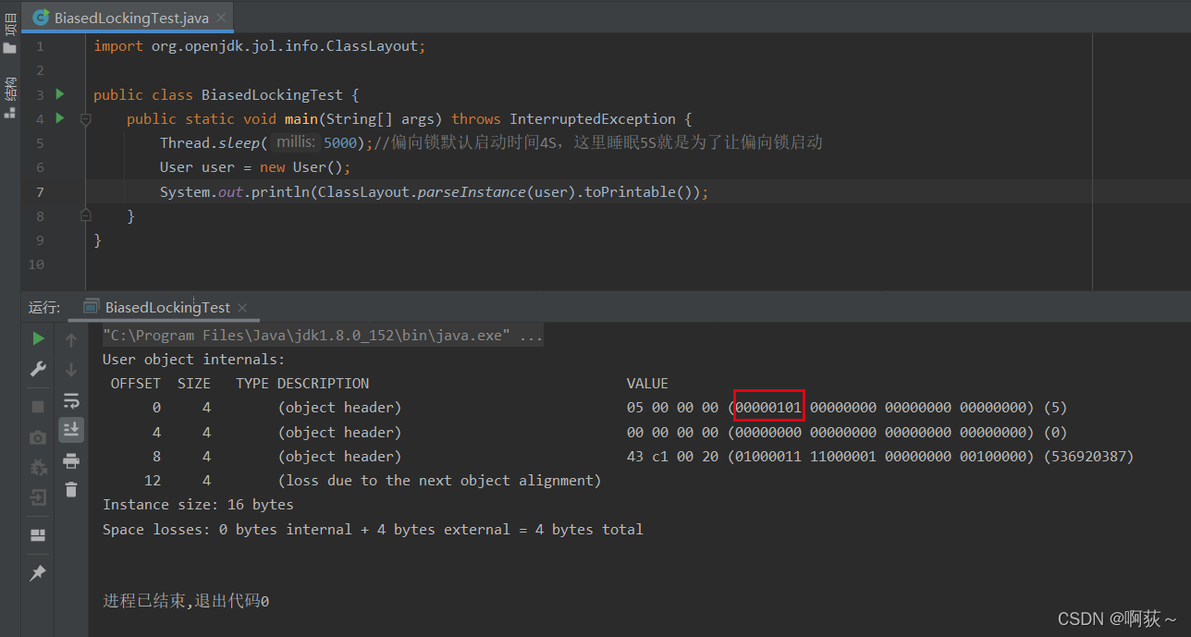Click the millis: parameter hint

[296, 142]
